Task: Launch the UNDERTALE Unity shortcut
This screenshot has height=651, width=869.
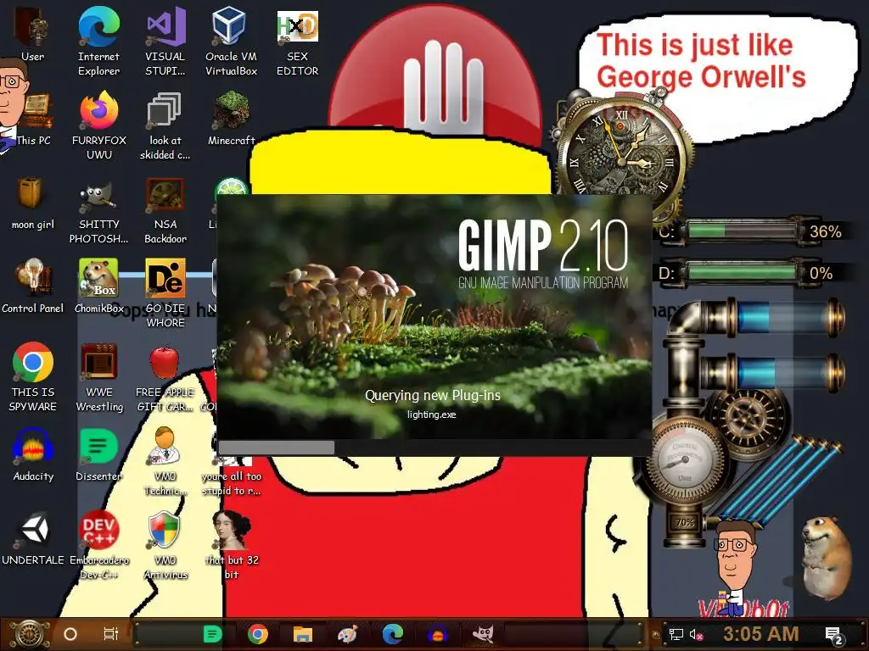Action: [33, 538]
